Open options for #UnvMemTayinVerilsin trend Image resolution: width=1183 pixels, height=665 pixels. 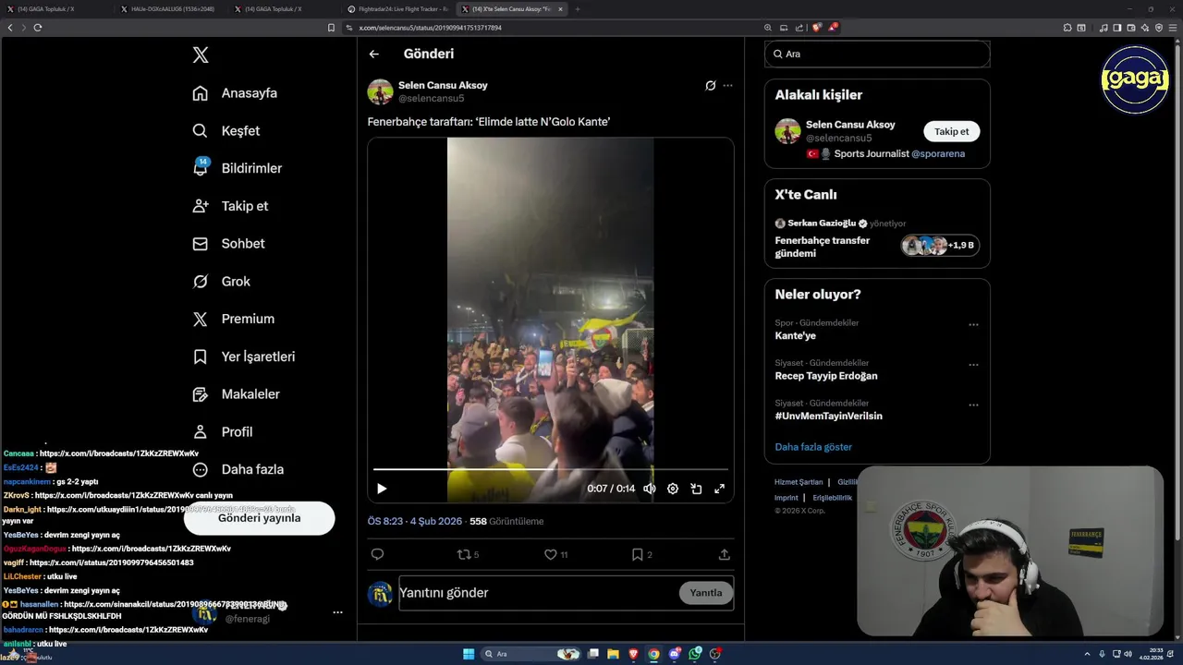point(973,405)
